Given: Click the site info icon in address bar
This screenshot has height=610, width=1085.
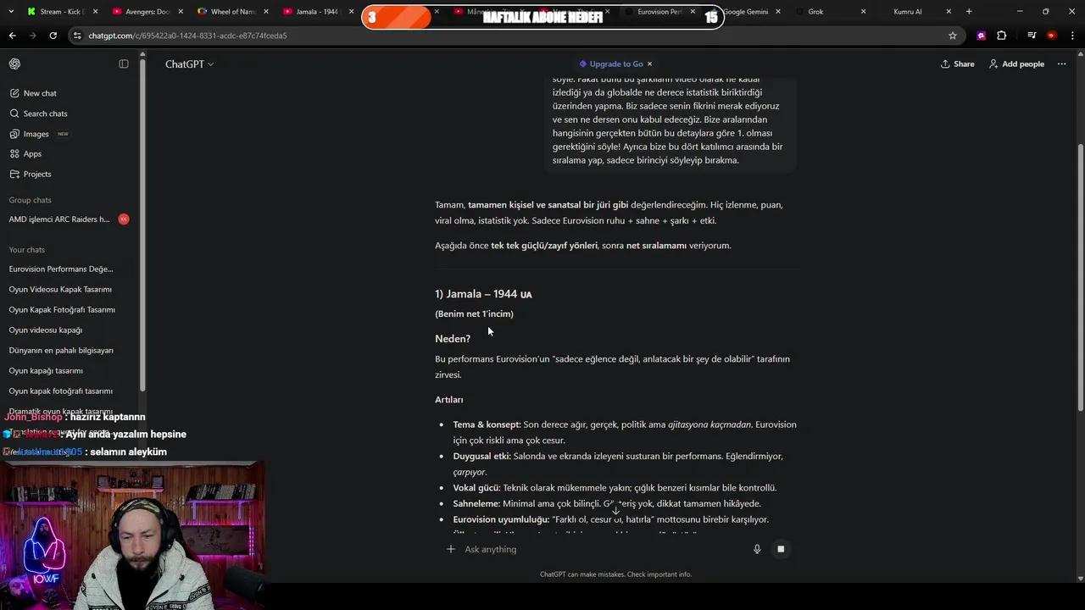Looking at the screenshot, I should click(x=78, y=36).
